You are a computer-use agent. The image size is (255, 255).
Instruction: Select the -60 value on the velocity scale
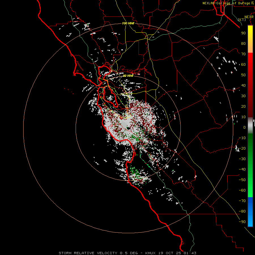click(242, 190)
